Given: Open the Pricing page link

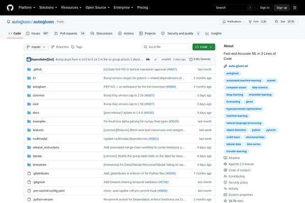Looking at the screenshot, I should (x=142, y=8).
